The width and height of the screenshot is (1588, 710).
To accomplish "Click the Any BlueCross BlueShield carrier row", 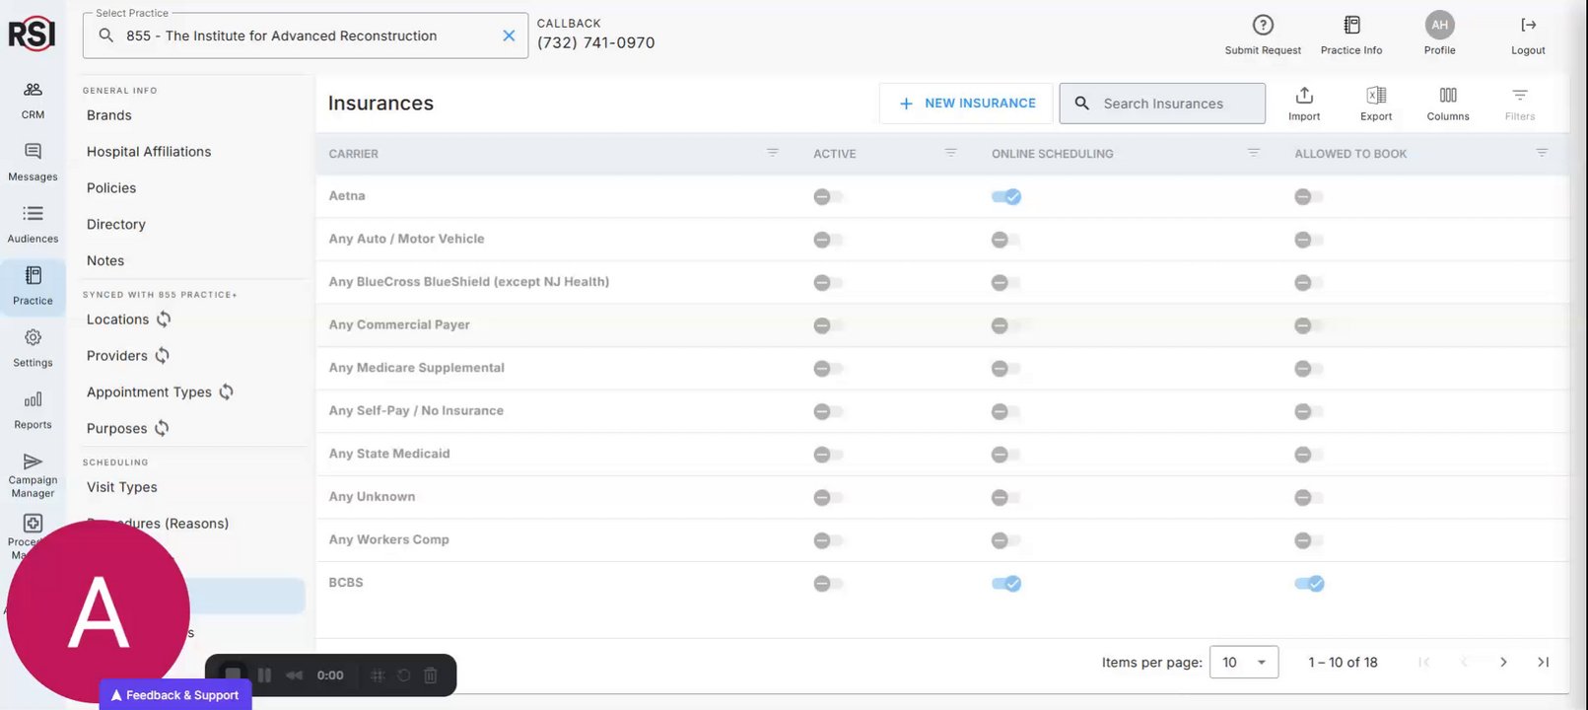I will click(x=942, y=282).
